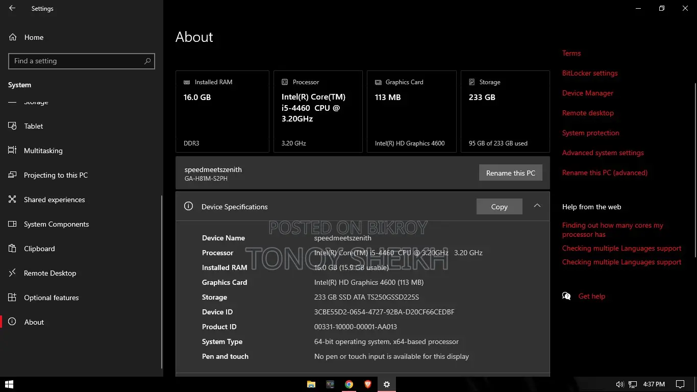Open Chrome from the taskbar
697x392 pixels.
(x=349, y=384)
